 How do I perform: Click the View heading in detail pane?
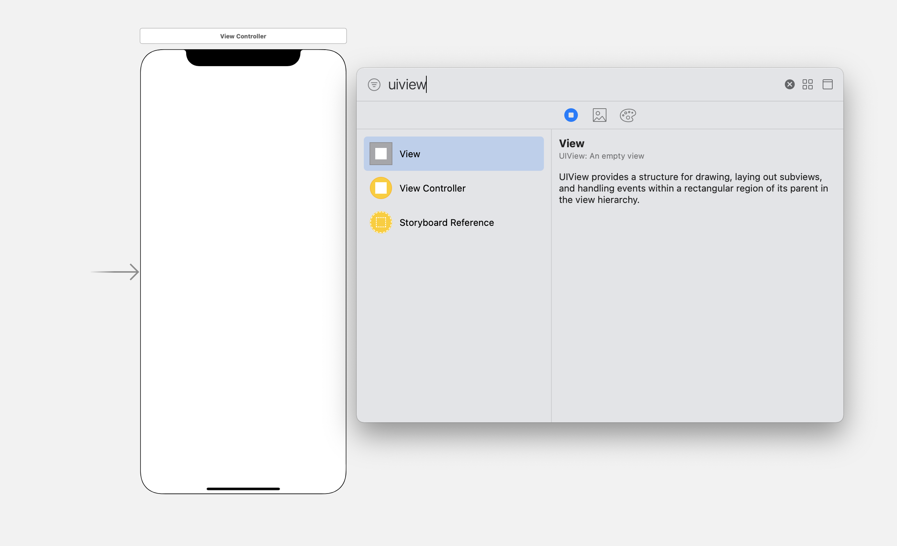(x=571, y=143)
